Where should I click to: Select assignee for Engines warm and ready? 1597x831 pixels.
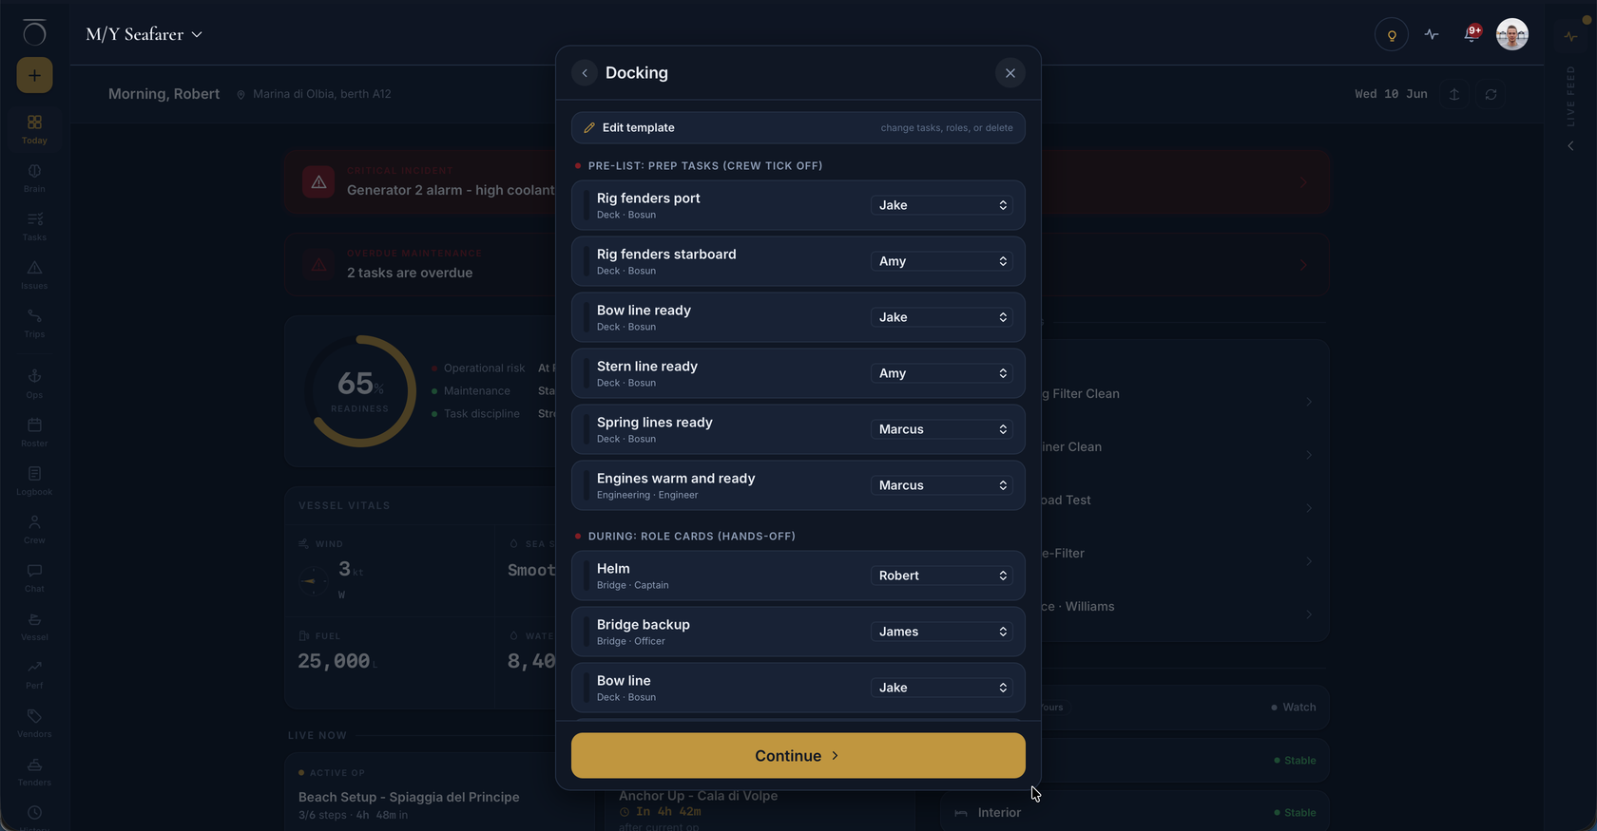point(941,485)
